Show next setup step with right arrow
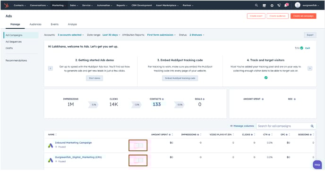The height and width of the screenshot is (172, 325). point(310,68)
